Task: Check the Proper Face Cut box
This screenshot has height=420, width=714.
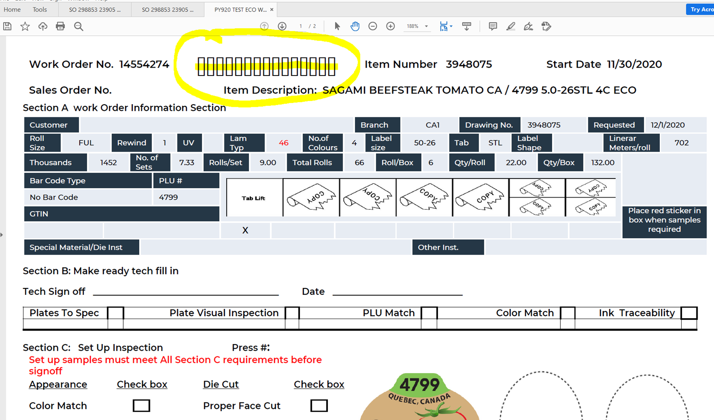Action: 319,406
